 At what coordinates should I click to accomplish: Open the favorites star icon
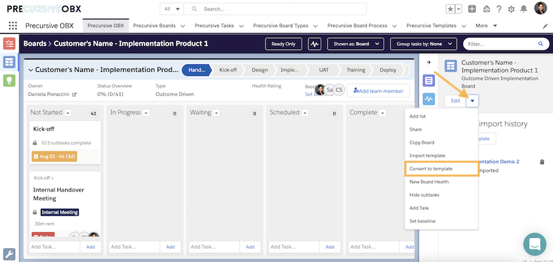coord(451,9)
